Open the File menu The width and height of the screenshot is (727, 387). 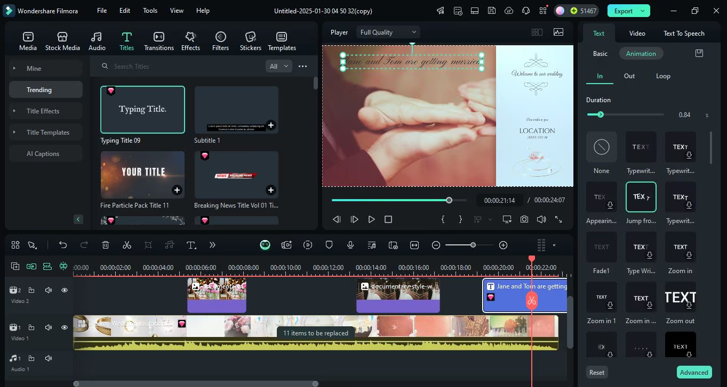pyautogui.click(x=102, y=11)
